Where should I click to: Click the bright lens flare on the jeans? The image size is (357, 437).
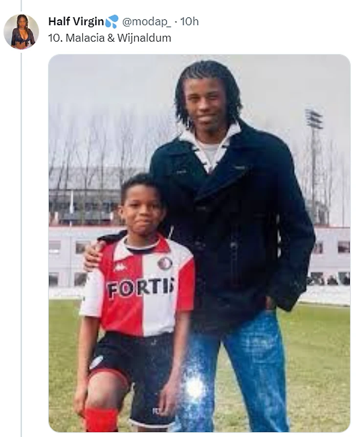click(195, 388)
